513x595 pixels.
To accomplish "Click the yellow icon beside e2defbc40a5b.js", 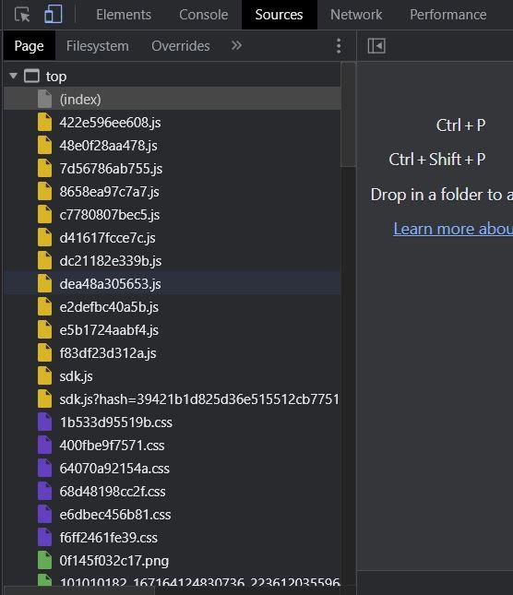I will tap(44, 306).
